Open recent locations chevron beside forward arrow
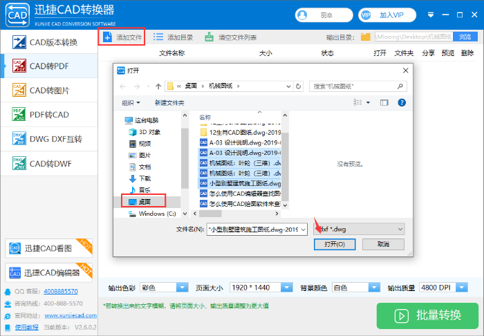The height and width of the screenshot is (336, 484). (x=148, y=86)
